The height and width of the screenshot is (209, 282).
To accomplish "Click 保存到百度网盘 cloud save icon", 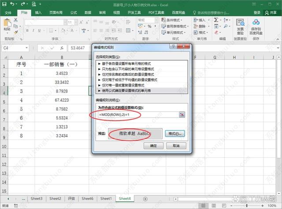I will (256, 27).
